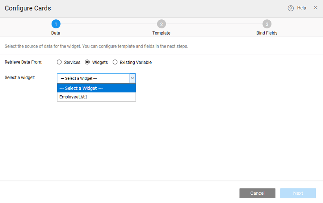Click the widget dropdown arrow chevron
Image resolution: width=323 pixels, height=203 pixels.
point(133,78)
